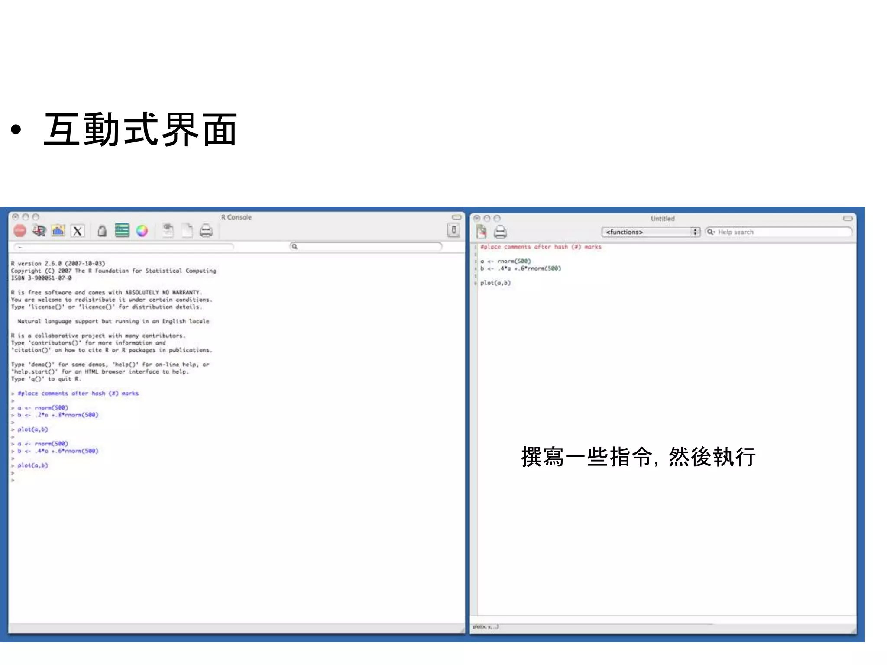Click 'a <- rnorm(500)' line in editor
The width and height of the screenshot is (887, 665).
tap(505, 261)
